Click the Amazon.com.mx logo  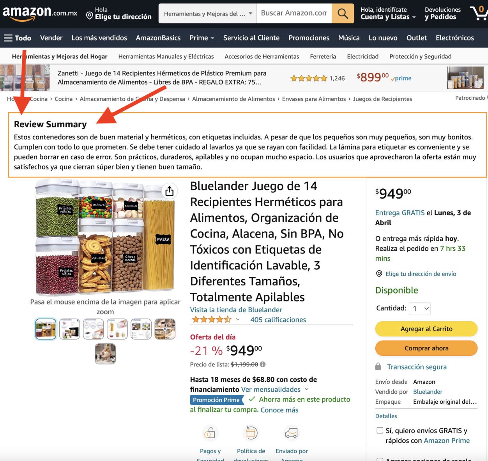(x=40, y=14)
